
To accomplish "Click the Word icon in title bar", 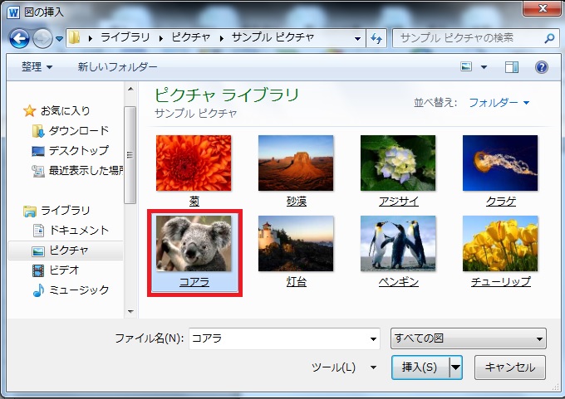I will 13,12.
